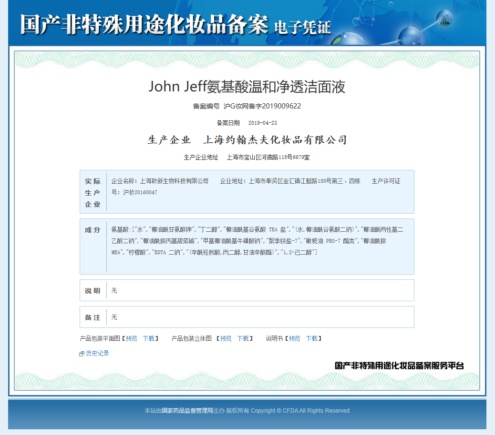
Task: Click the production license 沪妆20160047
Action: point(140,192)
